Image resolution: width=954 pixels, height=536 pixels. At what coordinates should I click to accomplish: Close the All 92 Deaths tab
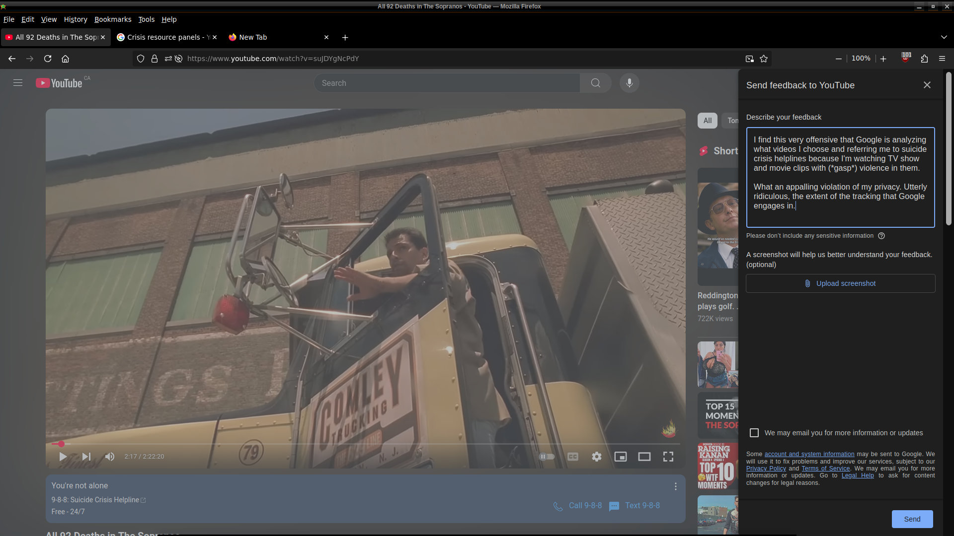point(103,37)
